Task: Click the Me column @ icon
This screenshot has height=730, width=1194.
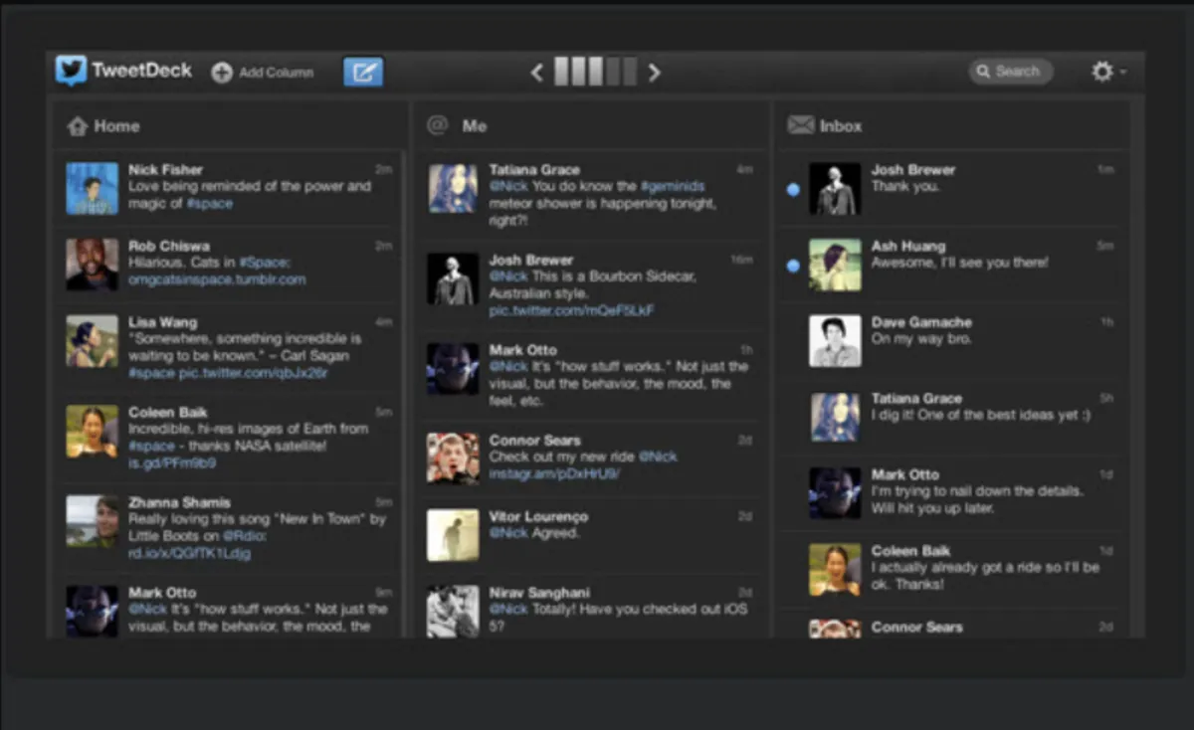Action: (x=438, y=125)
